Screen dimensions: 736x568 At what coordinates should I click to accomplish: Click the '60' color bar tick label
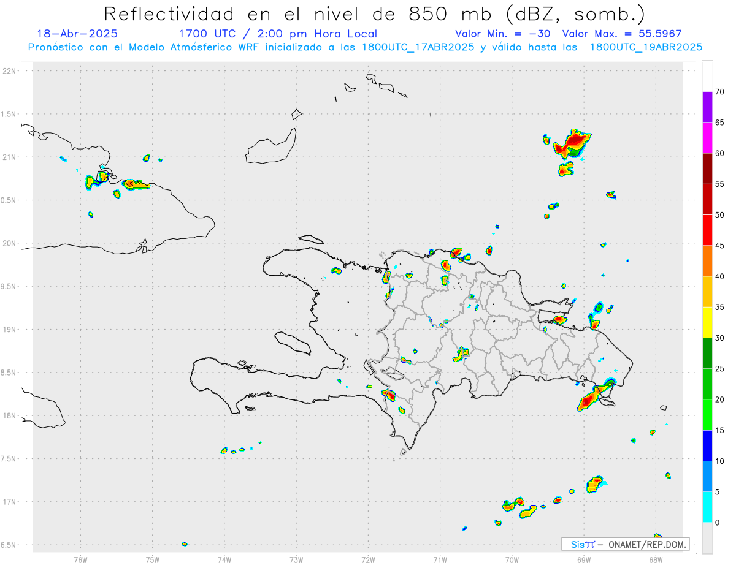719,153
